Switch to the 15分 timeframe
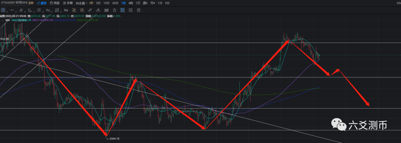401x143 pixels. tap(107, 3)
